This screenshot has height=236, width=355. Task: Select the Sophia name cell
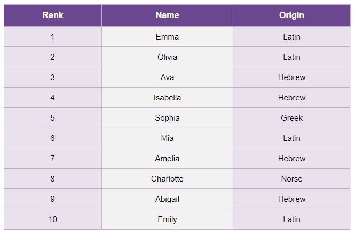(167, 118)
